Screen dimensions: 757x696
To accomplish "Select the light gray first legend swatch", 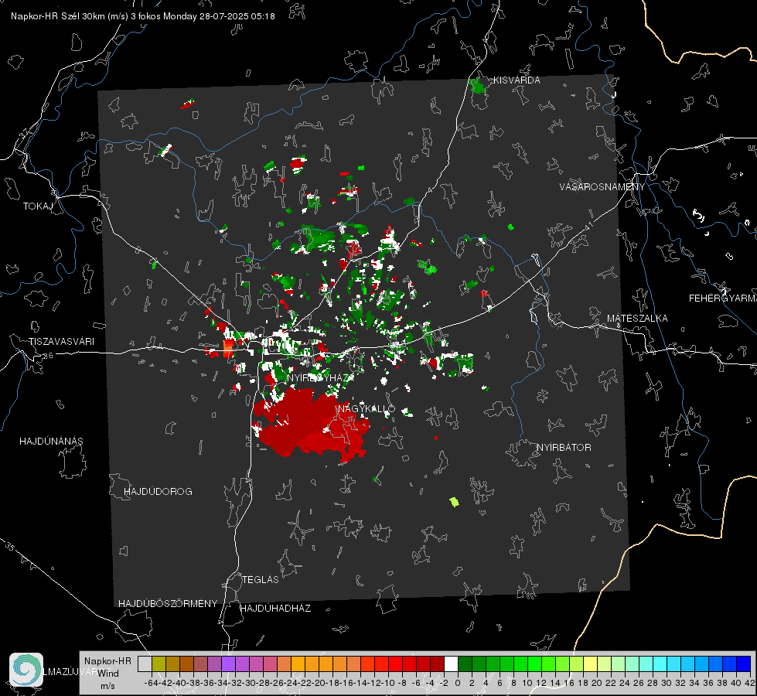I will pos(145,664).
